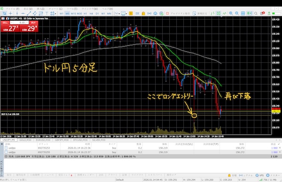Select the crosshair tool
282x182 pixels.
click(x=10, y=14)
